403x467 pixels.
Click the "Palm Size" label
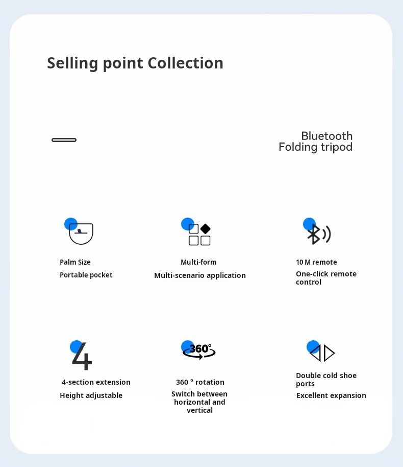click(75, 262)
